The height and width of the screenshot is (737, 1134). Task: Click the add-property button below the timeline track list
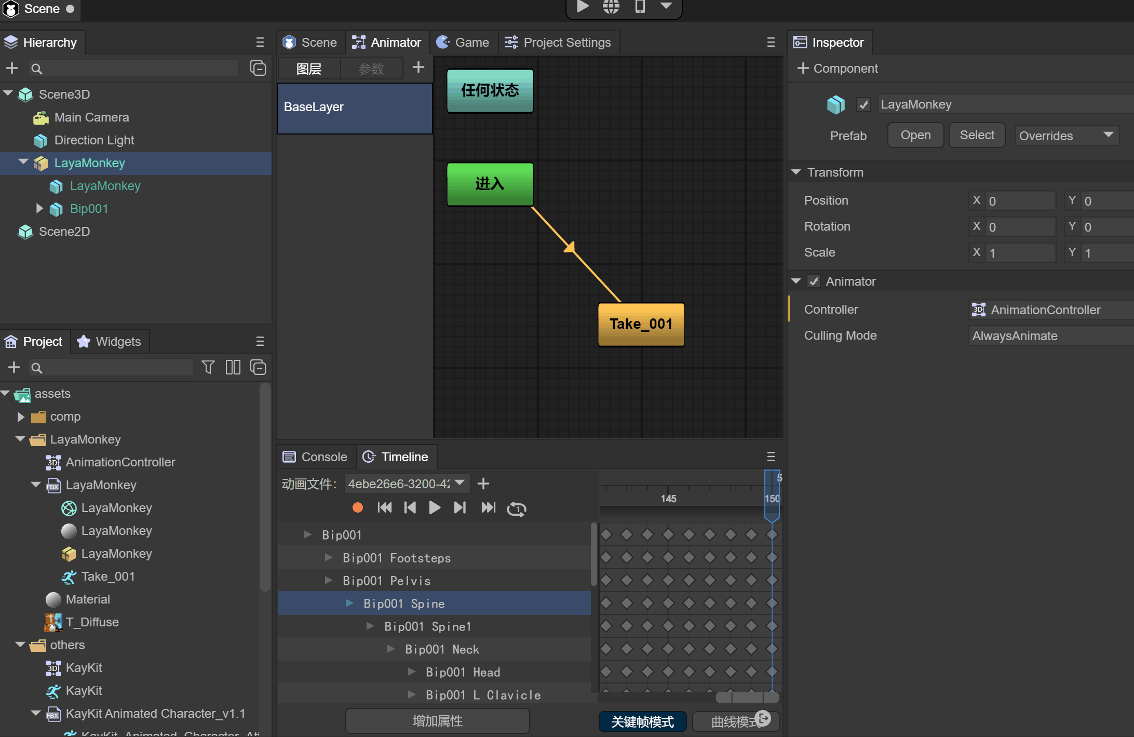click(437, 720)
